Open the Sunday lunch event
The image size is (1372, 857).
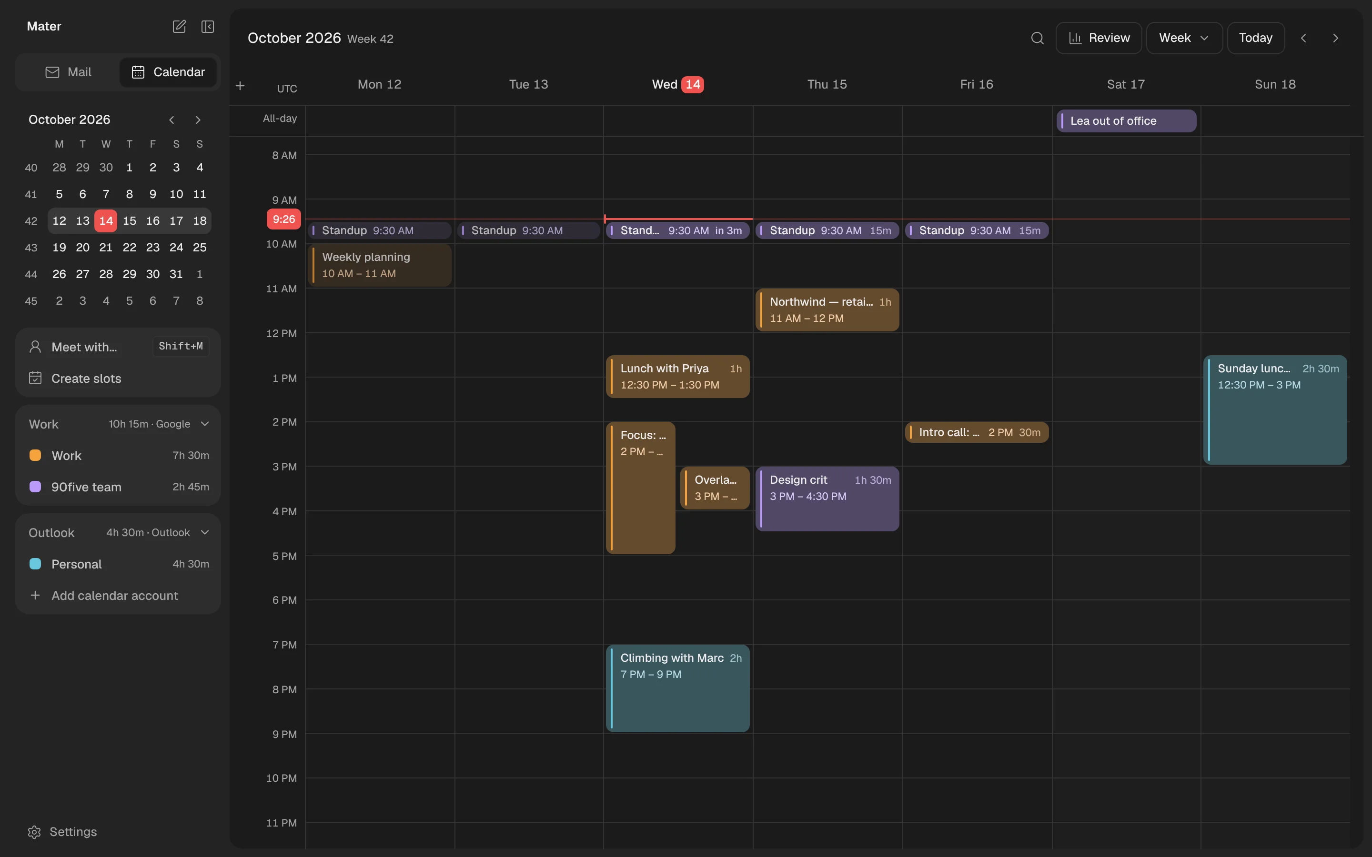[1274, 410]
